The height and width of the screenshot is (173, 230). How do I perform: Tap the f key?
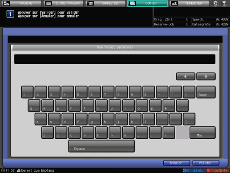[81, 119]
